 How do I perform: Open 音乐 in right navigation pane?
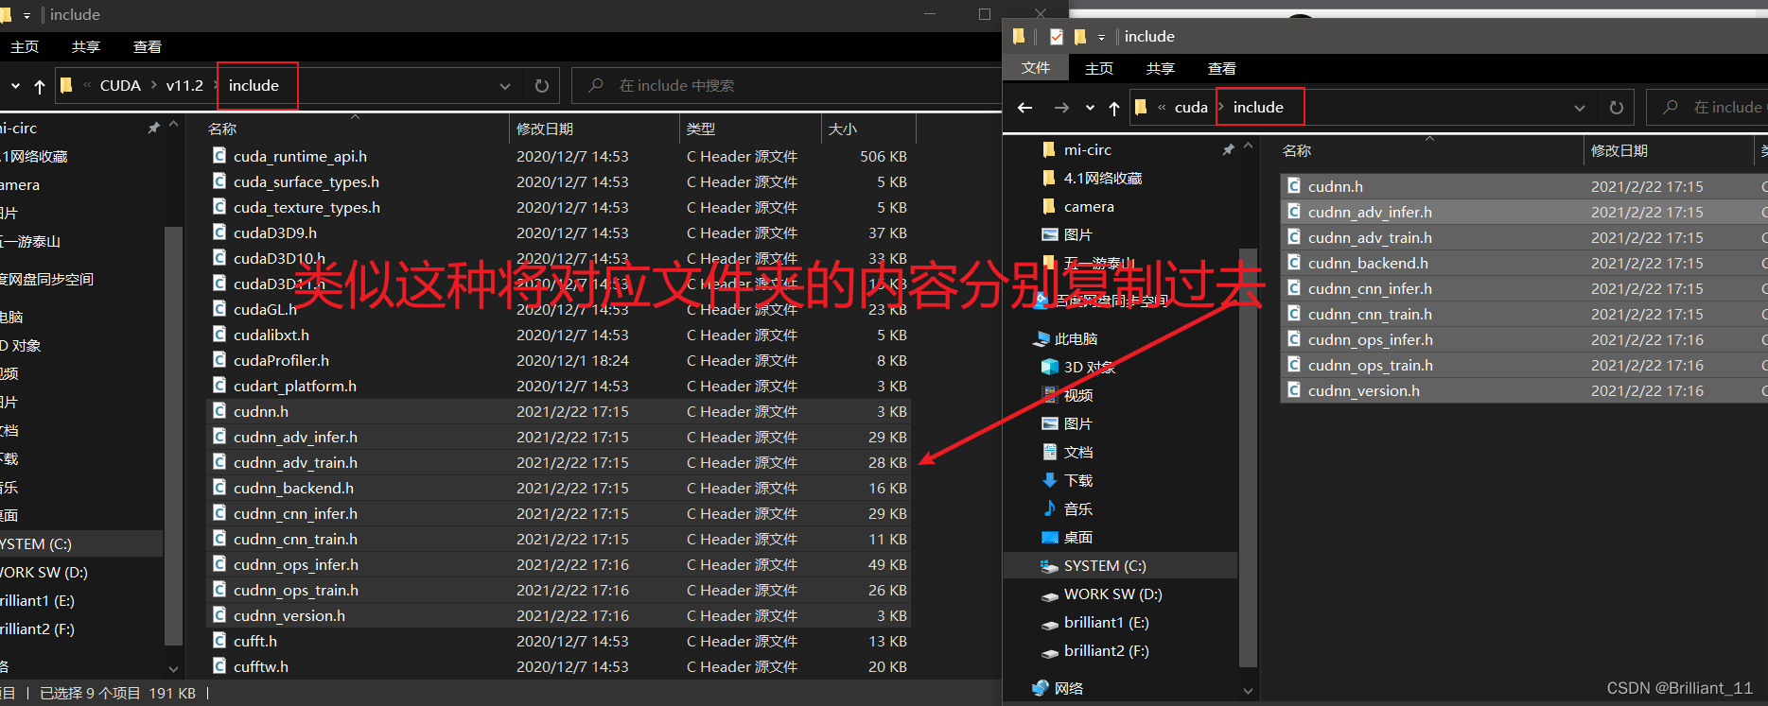[x=1077, y=508]
